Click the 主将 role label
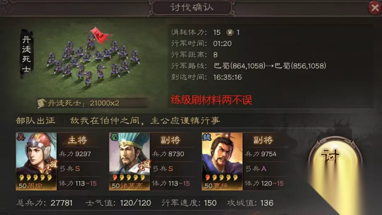382x215 pixels. click(77, 140)
